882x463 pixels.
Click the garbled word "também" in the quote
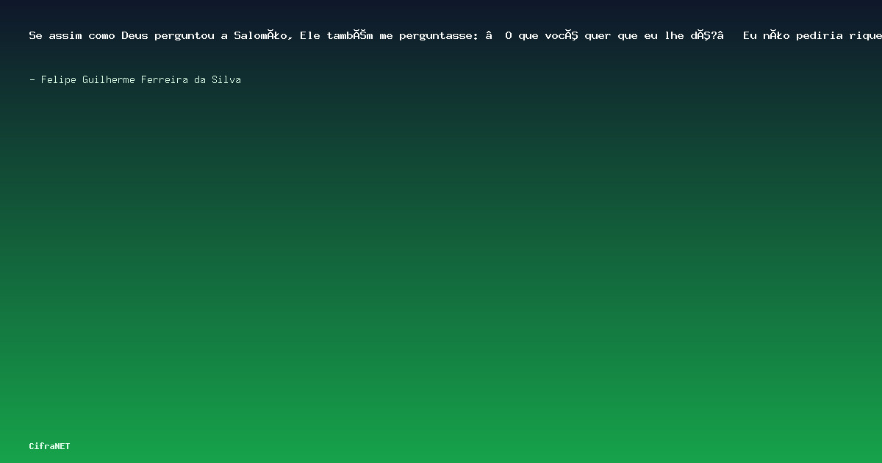tap(350, 35)
